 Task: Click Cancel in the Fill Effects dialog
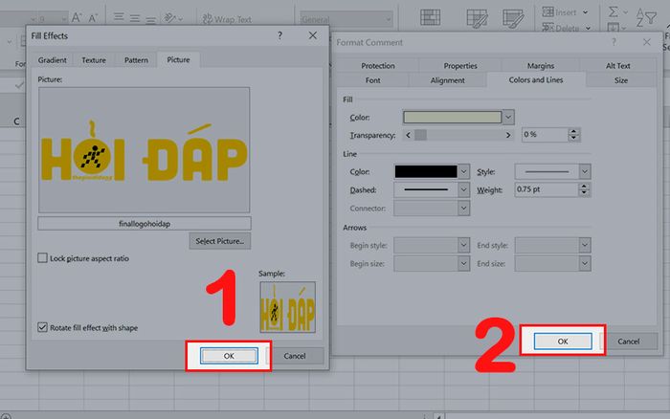tap(295, 356)
